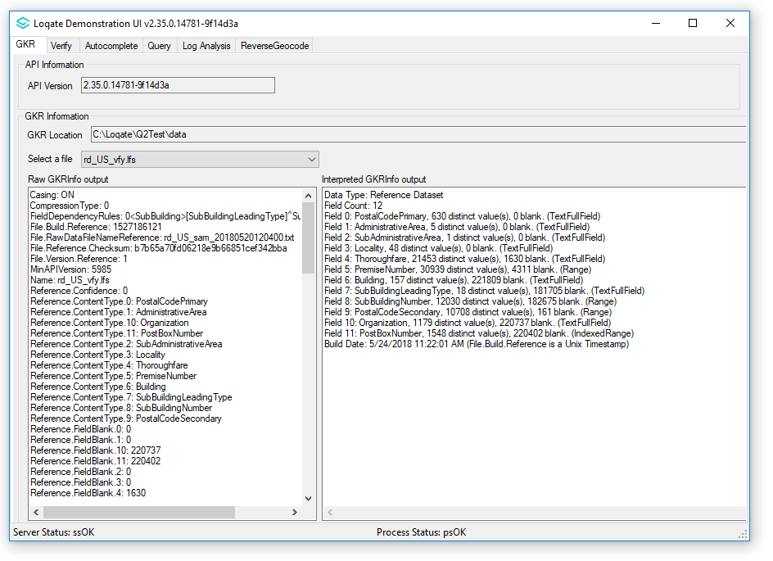This screenshot has width=773, height=561.
Task: Select the 'Casing: ON' line
Action: click(x=52, y=195)
